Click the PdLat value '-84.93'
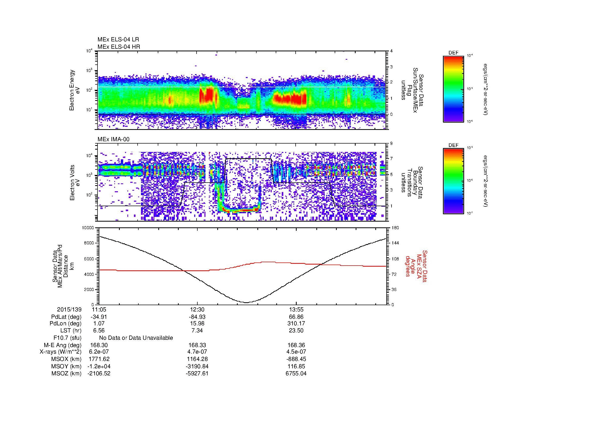Image resolution: width=613 pixels, height=433 pixels. (x=197, y=317)
